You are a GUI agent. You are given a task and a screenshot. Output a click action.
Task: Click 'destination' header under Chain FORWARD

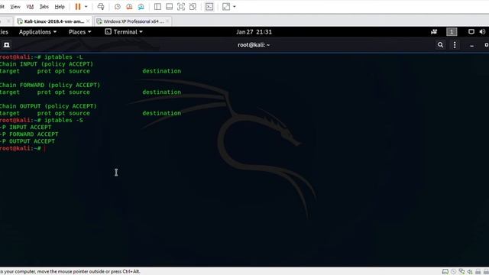[161, 92]
